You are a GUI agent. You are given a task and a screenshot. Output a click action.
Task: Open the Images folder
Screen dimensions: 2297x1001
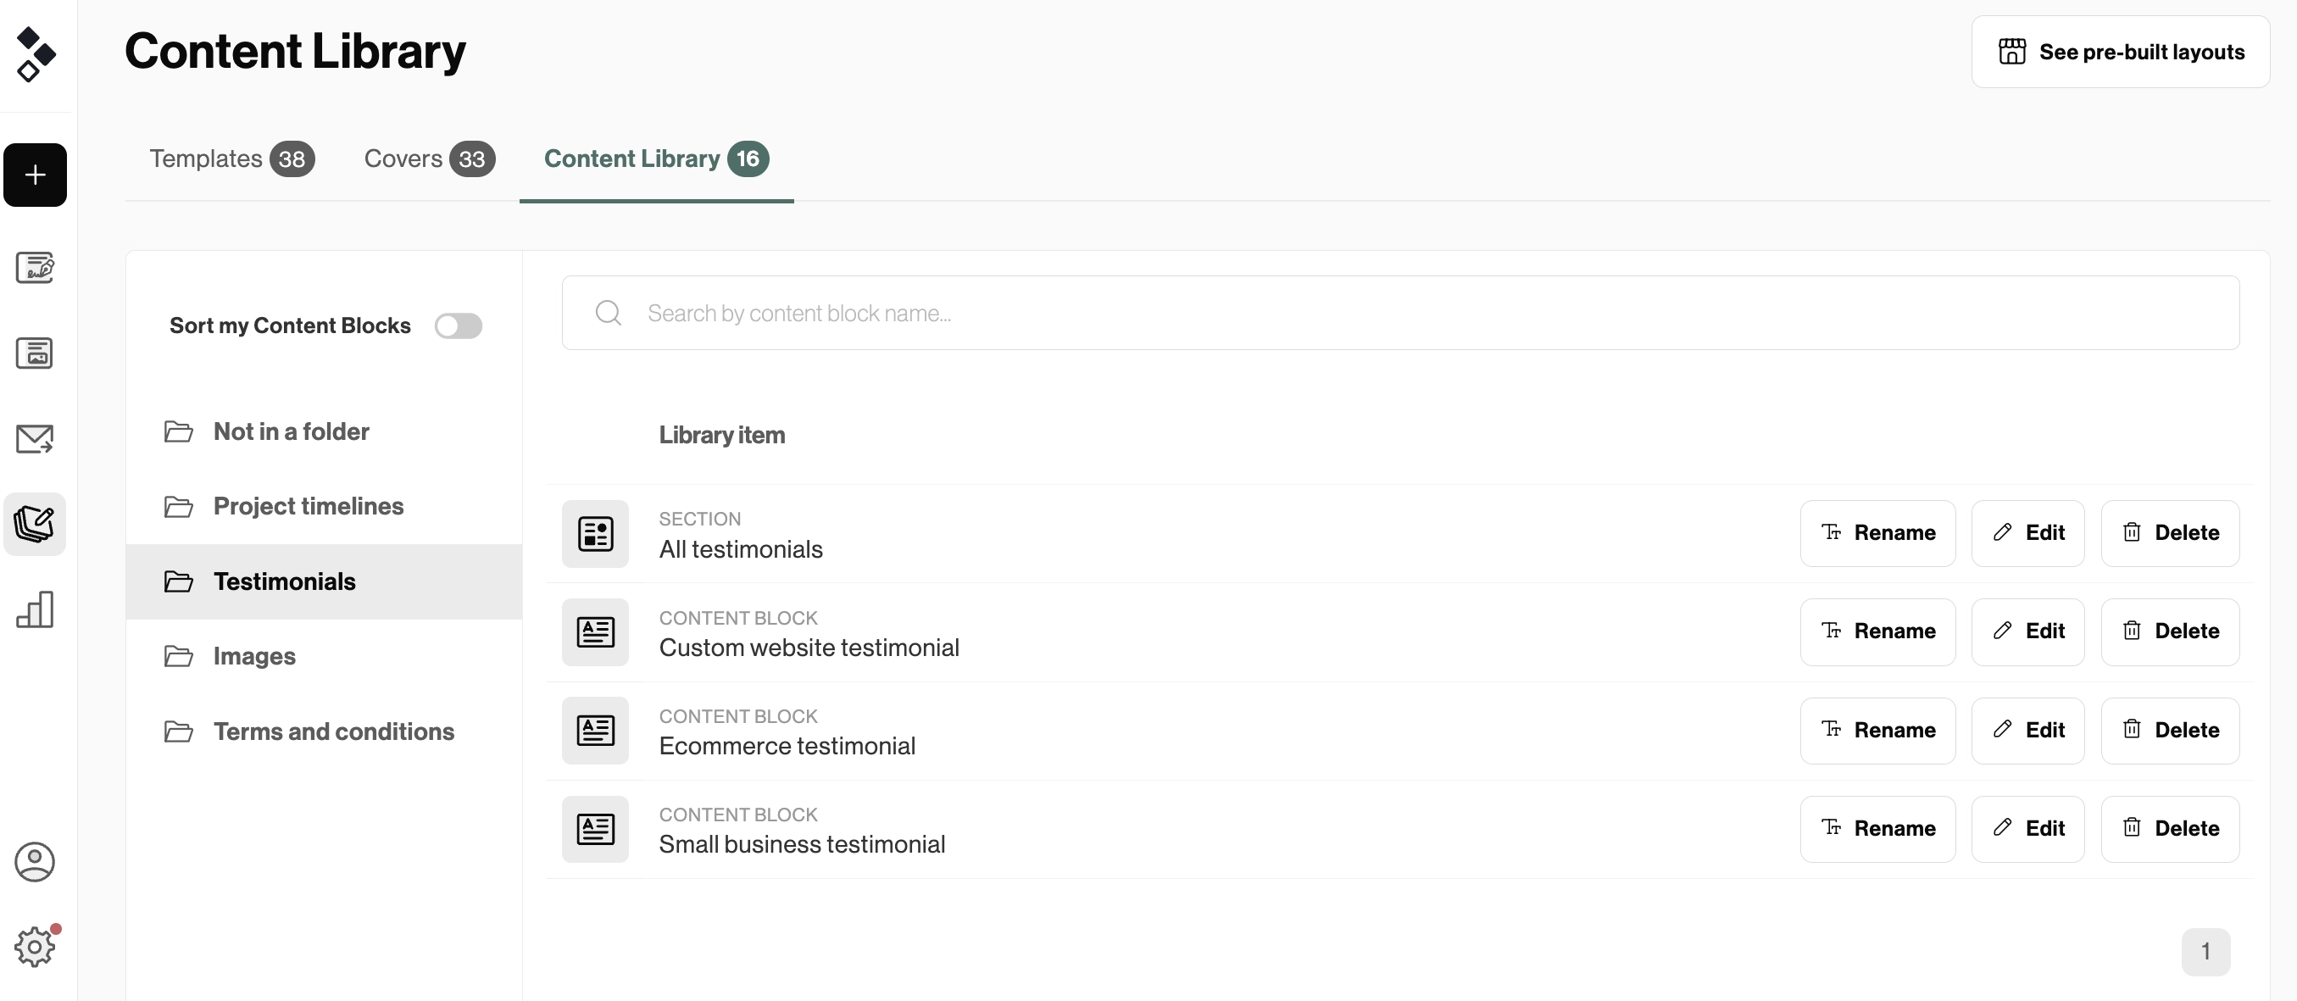[324, 656]
